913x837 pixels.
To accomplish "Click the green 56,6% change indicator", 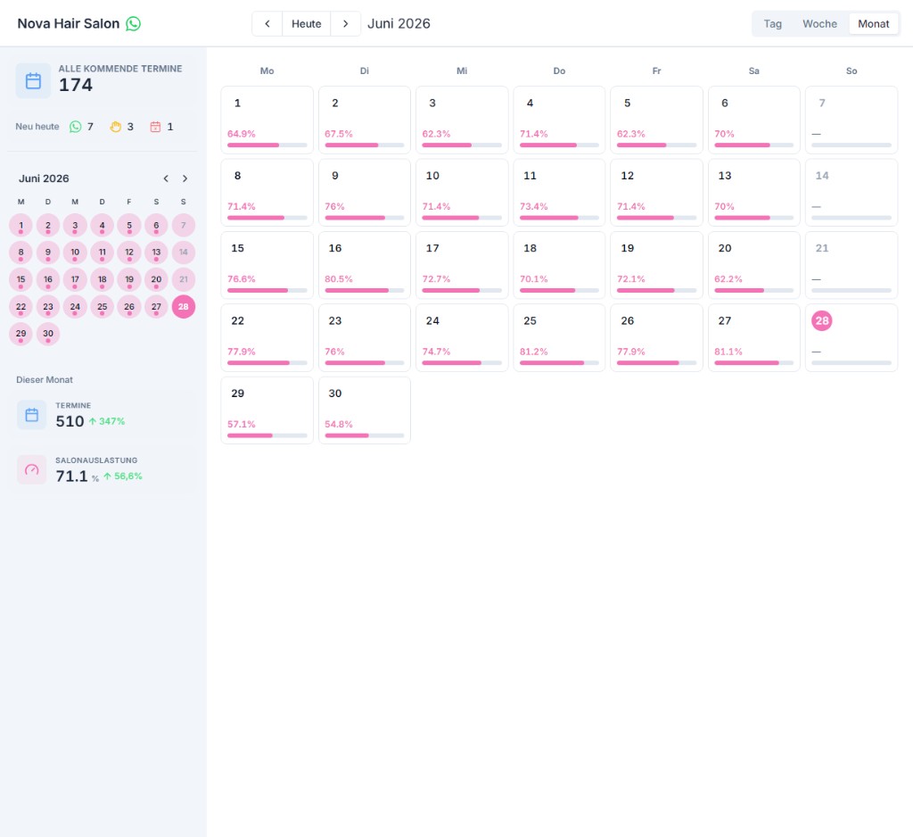I will [x=123, y=477].
